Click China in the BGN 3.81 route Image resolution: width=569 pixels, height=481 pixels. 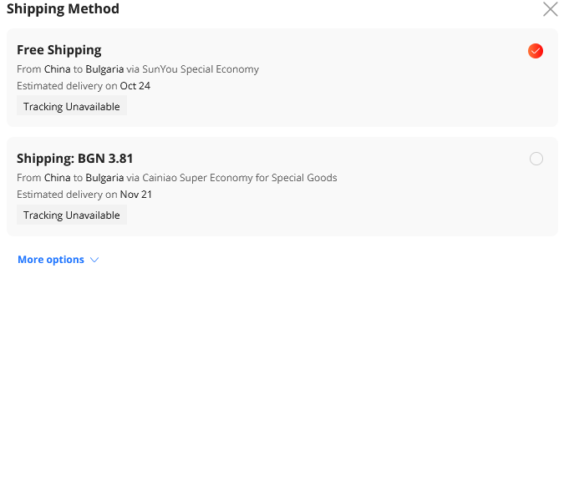point(57,177)
